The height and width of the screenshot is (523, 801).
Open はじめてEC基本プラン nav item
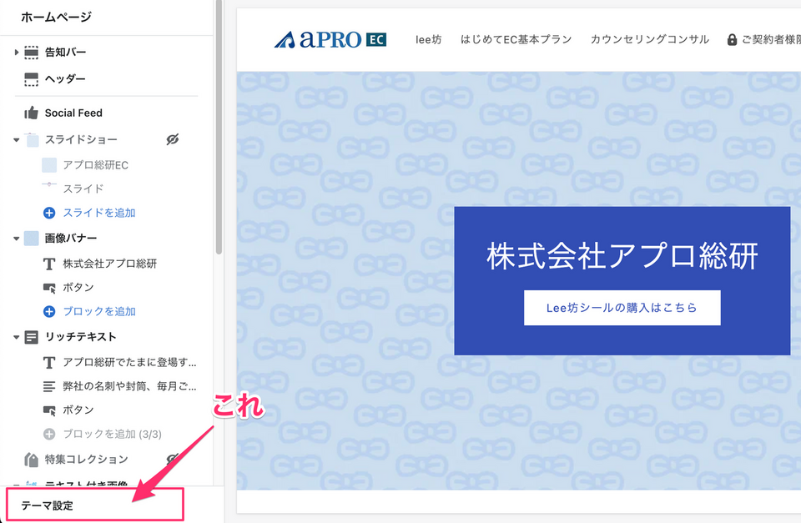pos(516,39)
